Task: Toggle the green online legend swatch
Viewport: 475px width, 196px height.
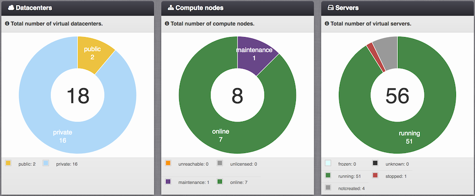Action: pyautogui.click(x=220, y=182)
